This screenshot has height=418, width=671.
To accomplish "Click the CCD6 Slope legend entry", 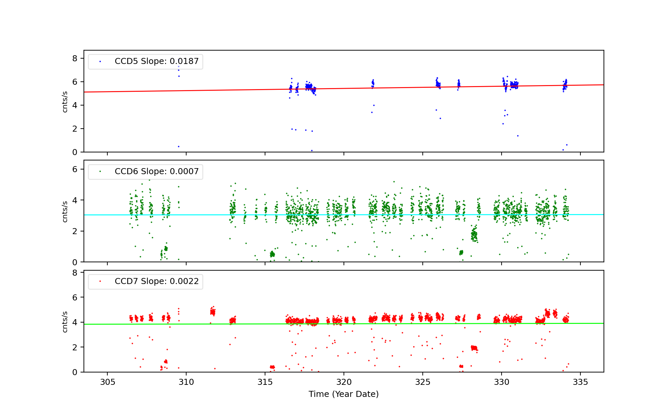I will click(x=156, y=171).
